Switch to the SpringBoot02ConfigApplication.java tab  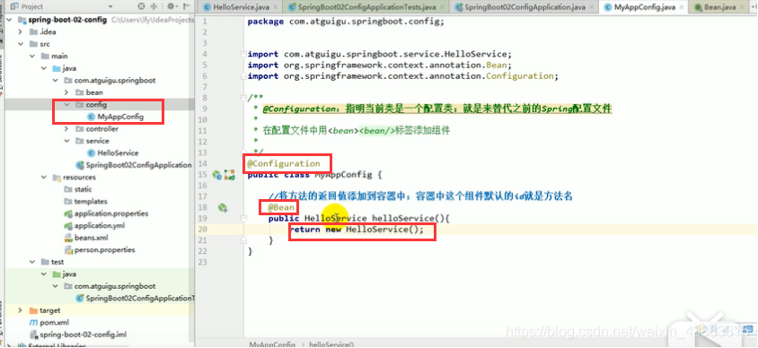(524, 7)
